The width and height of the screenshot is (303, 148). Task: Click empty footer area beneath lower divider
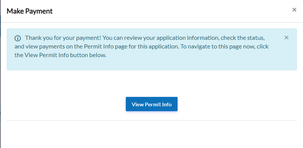click(x=151, y=134)
